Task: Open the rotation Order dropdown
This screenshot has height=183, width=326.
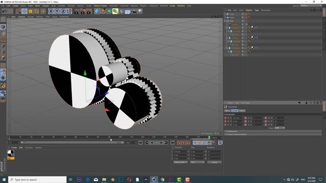Action: pos(280,128)
